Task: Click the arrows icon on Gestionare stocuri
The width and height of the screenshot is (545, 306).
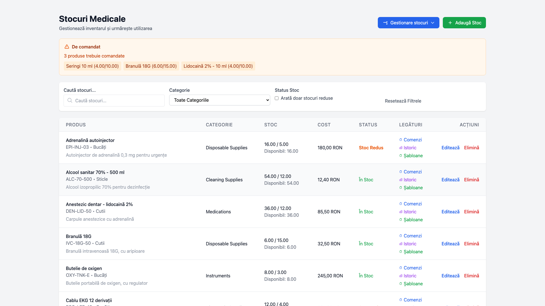Action: [385, 23]
